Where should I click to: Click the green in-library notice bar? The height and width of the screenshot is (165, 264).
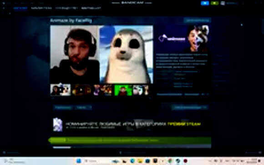tap(130, 140)
